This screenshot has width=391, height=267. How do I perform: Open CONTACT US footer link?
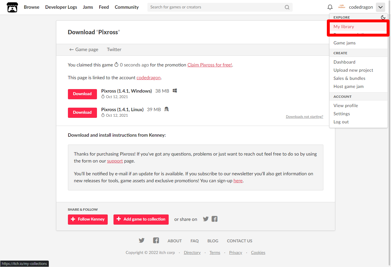(239, 241)
